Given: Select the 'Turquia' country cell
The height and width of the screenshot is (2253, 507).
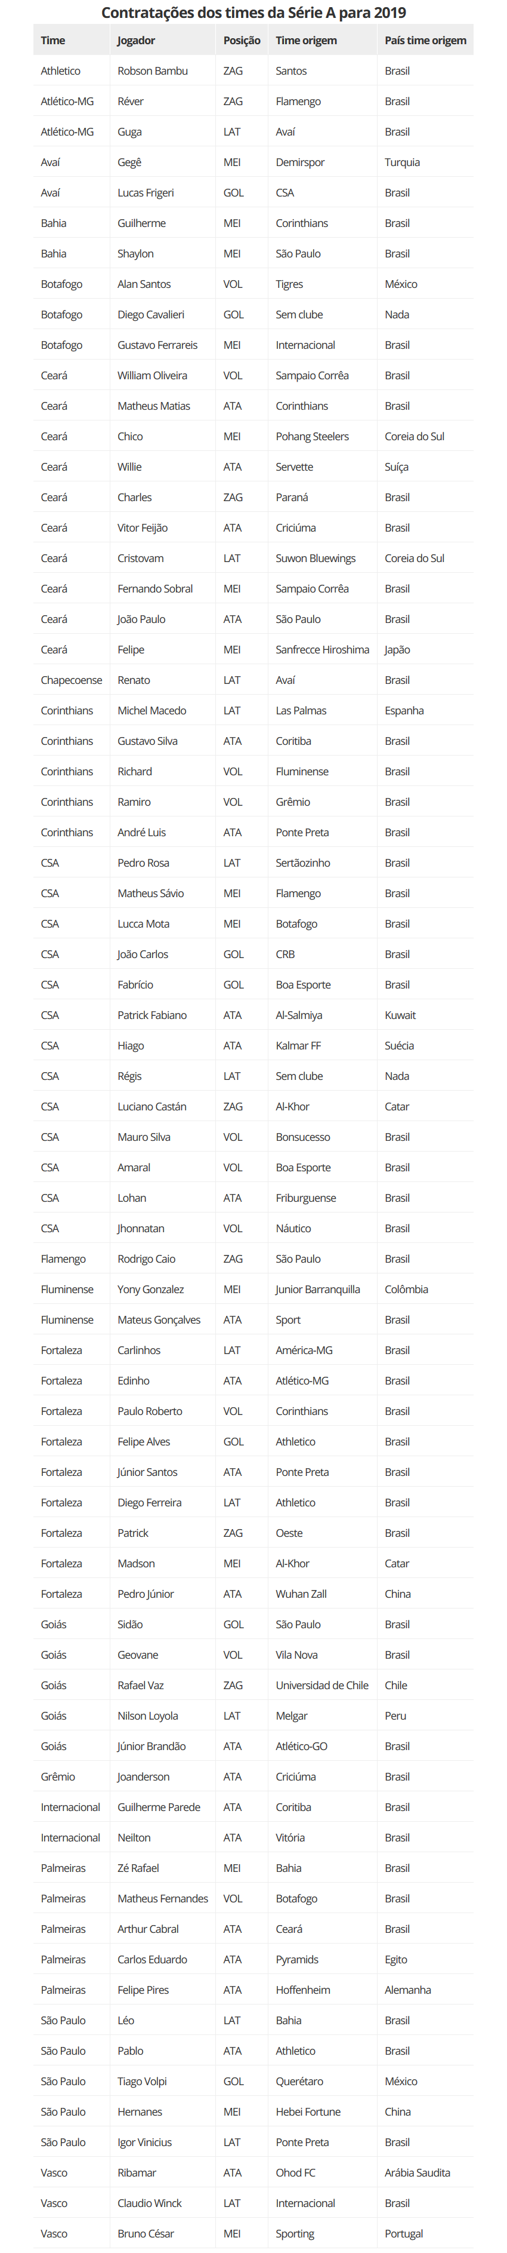Looking at the screenshot, I should click(402, 162).
